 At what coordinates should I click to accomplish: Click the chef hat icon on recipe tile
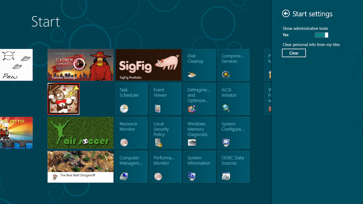coord(55,177)
